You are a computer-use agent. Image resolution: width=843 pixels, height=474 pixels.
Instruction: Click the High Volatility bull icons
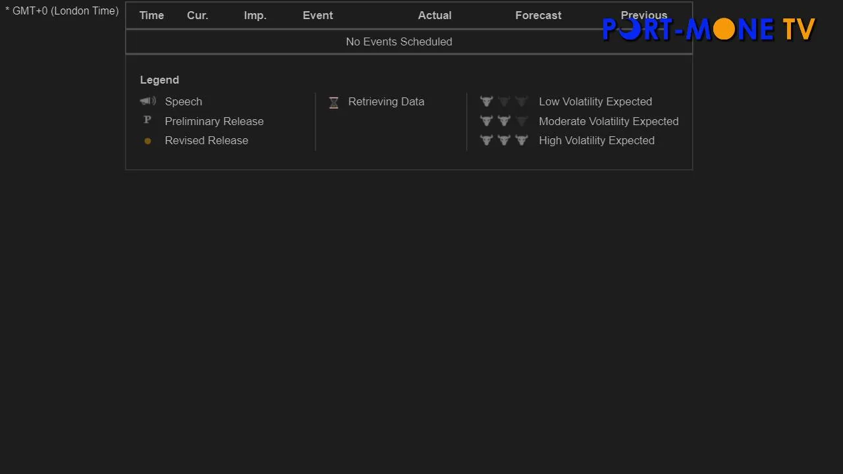coord(504,140)
